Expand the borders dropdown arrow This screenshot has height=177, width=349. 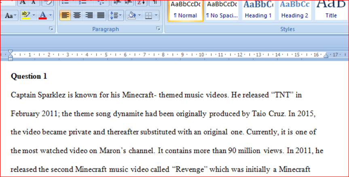click(x=156, y=15)
